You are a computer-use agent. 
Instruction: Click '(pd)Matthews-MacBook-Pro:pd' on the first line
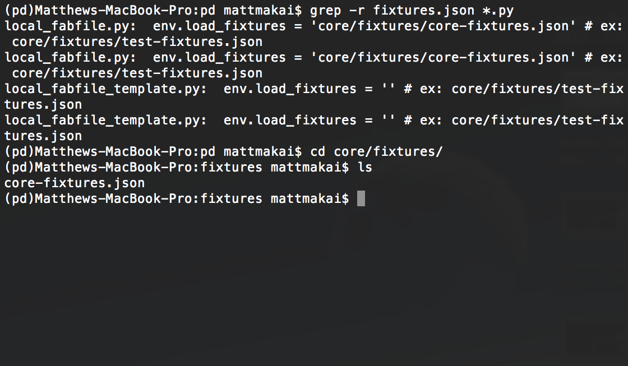point(110,11)
